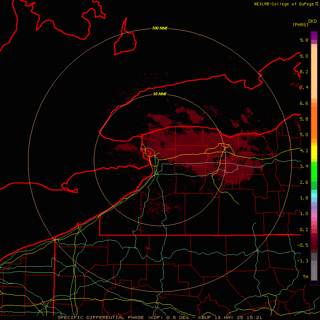Click the 9.0 value on color scale
Viewport: 320px width, 320px height.
tap(304, 56)
